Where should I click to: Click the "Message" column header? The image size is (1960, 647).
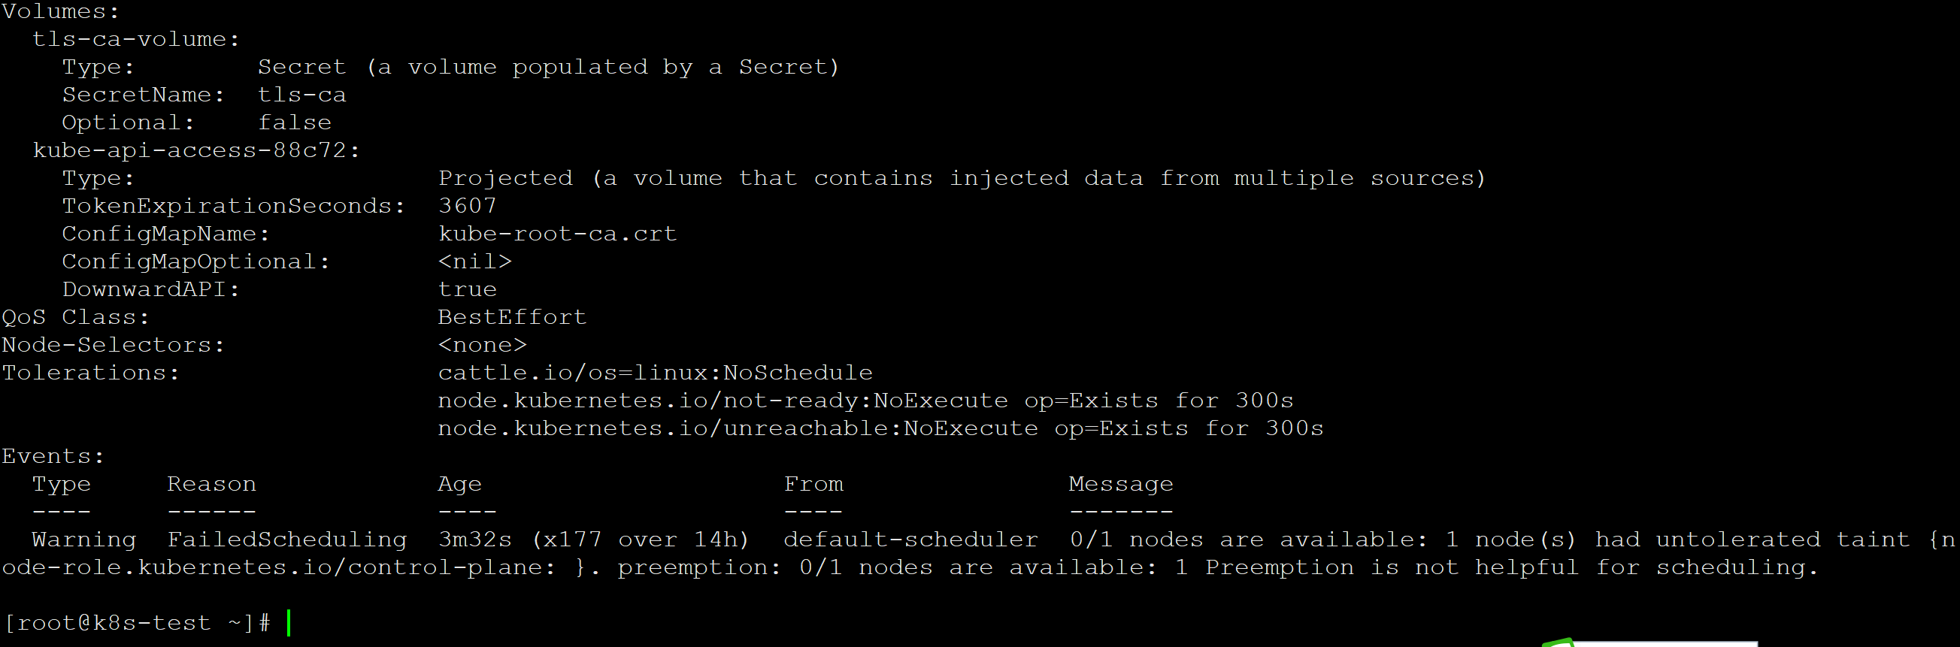pyautogui.click(x=1121, y=484)
